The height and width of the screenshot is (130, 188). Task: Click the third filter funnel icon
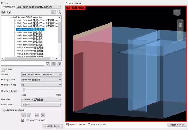59,64
